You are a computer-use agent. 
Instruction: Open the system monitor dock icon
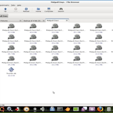[76, 109]
